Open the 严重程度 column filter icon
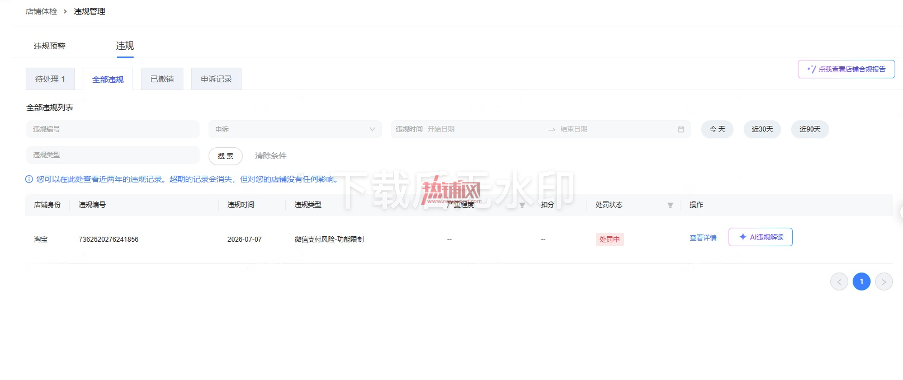Image resolution: width=903 pixels, height=380 pixels. (x=522, y=205)
